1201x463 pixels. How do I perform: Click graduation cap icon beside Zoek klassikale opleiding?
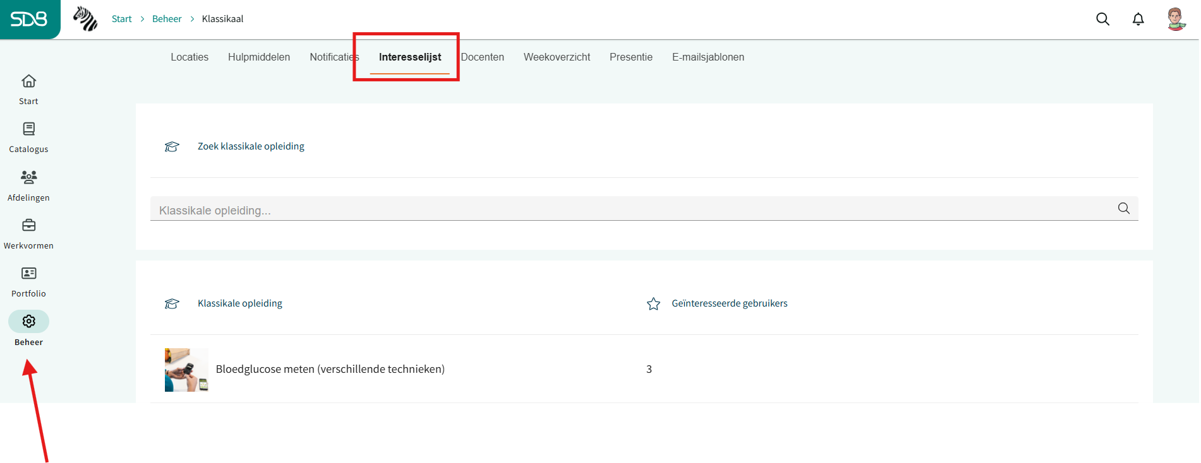point(172,146)
